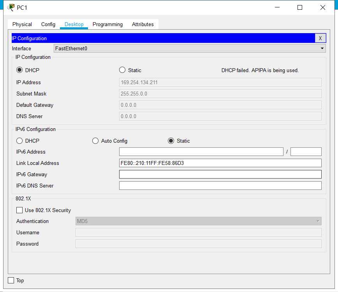Minimize the PC1 window

coord(277,7)
